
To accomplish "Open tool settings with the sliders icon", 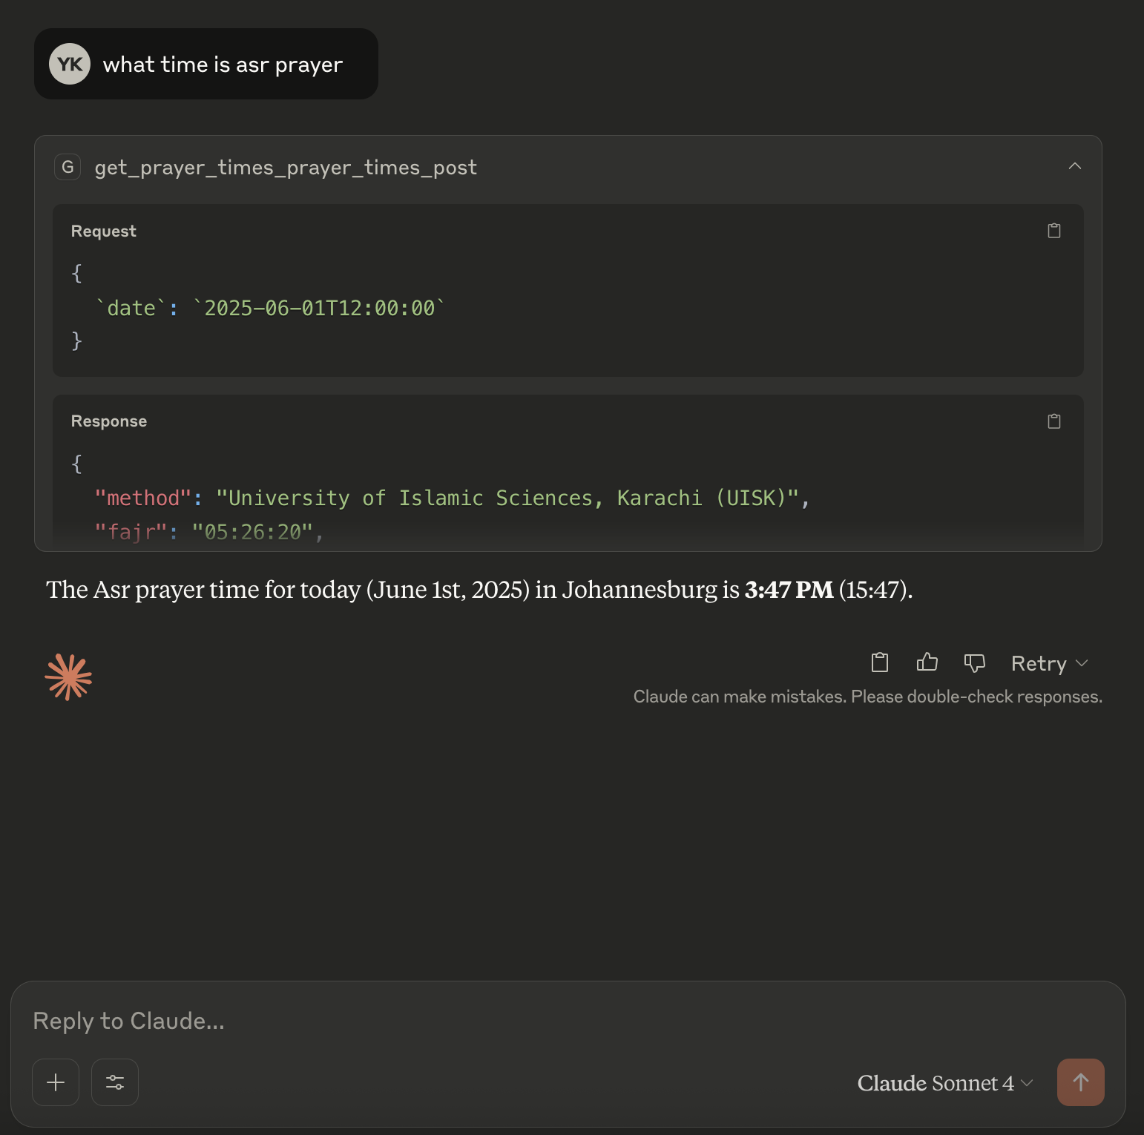I will click(114, 1082).
